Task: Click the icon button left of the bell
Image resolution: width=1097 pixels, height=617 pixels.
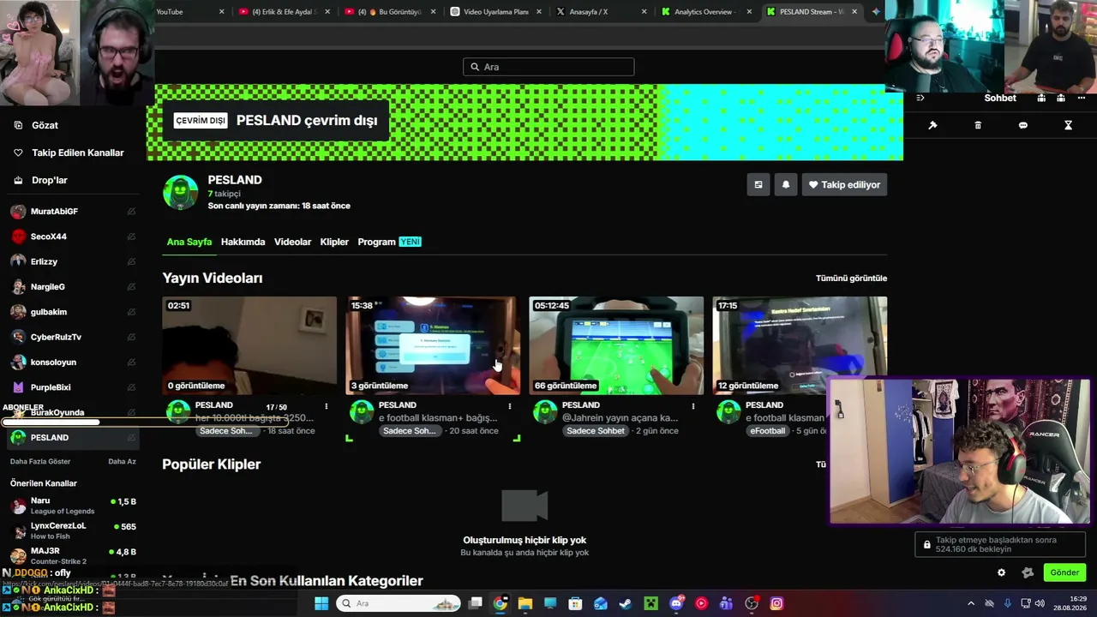Action: (x=758, y=184)
